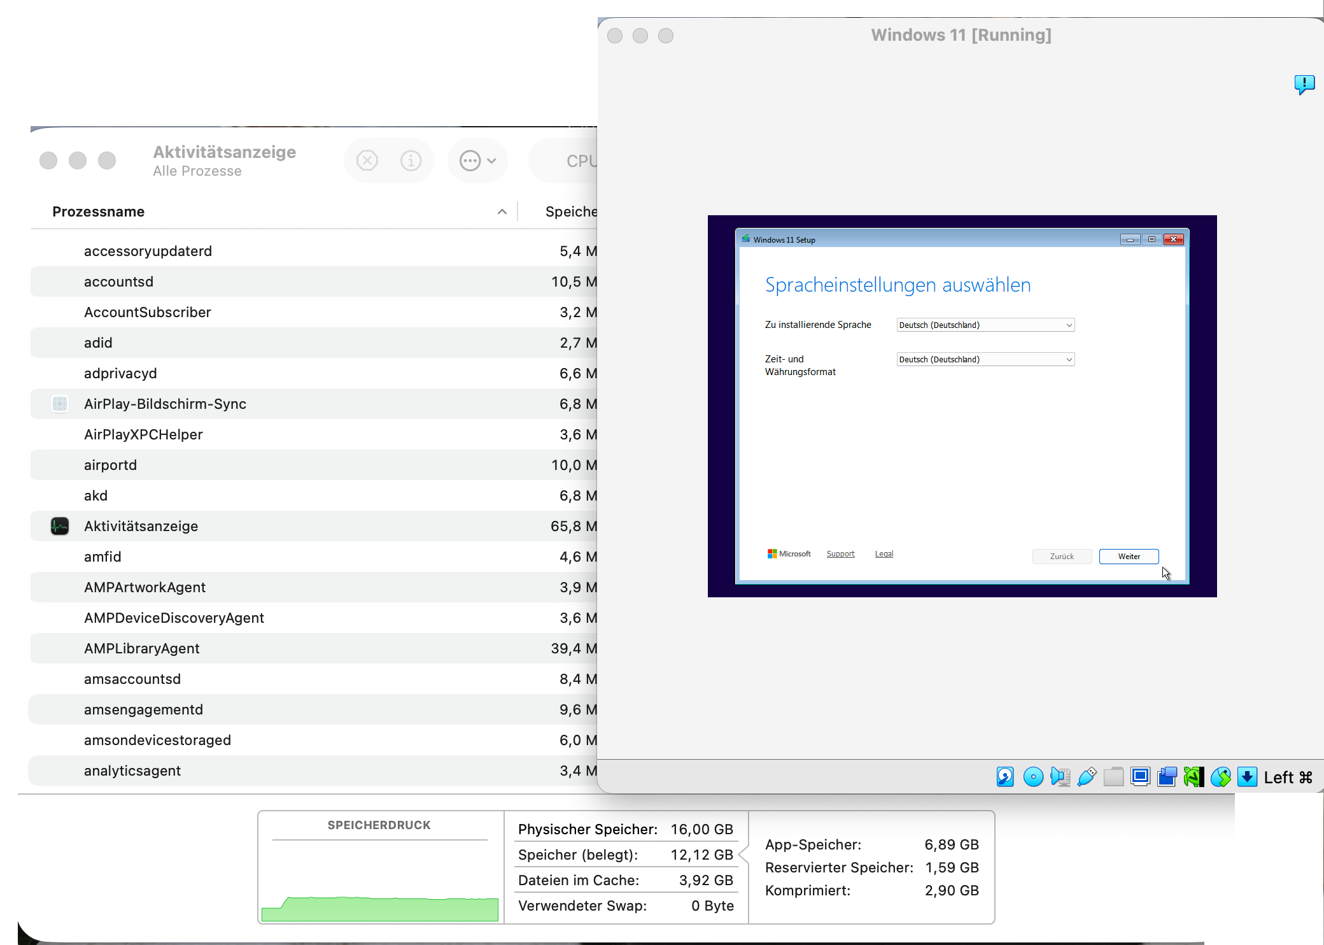
Task: Select the AMPArtworkAgent process row
Action: tap(314, 587)
